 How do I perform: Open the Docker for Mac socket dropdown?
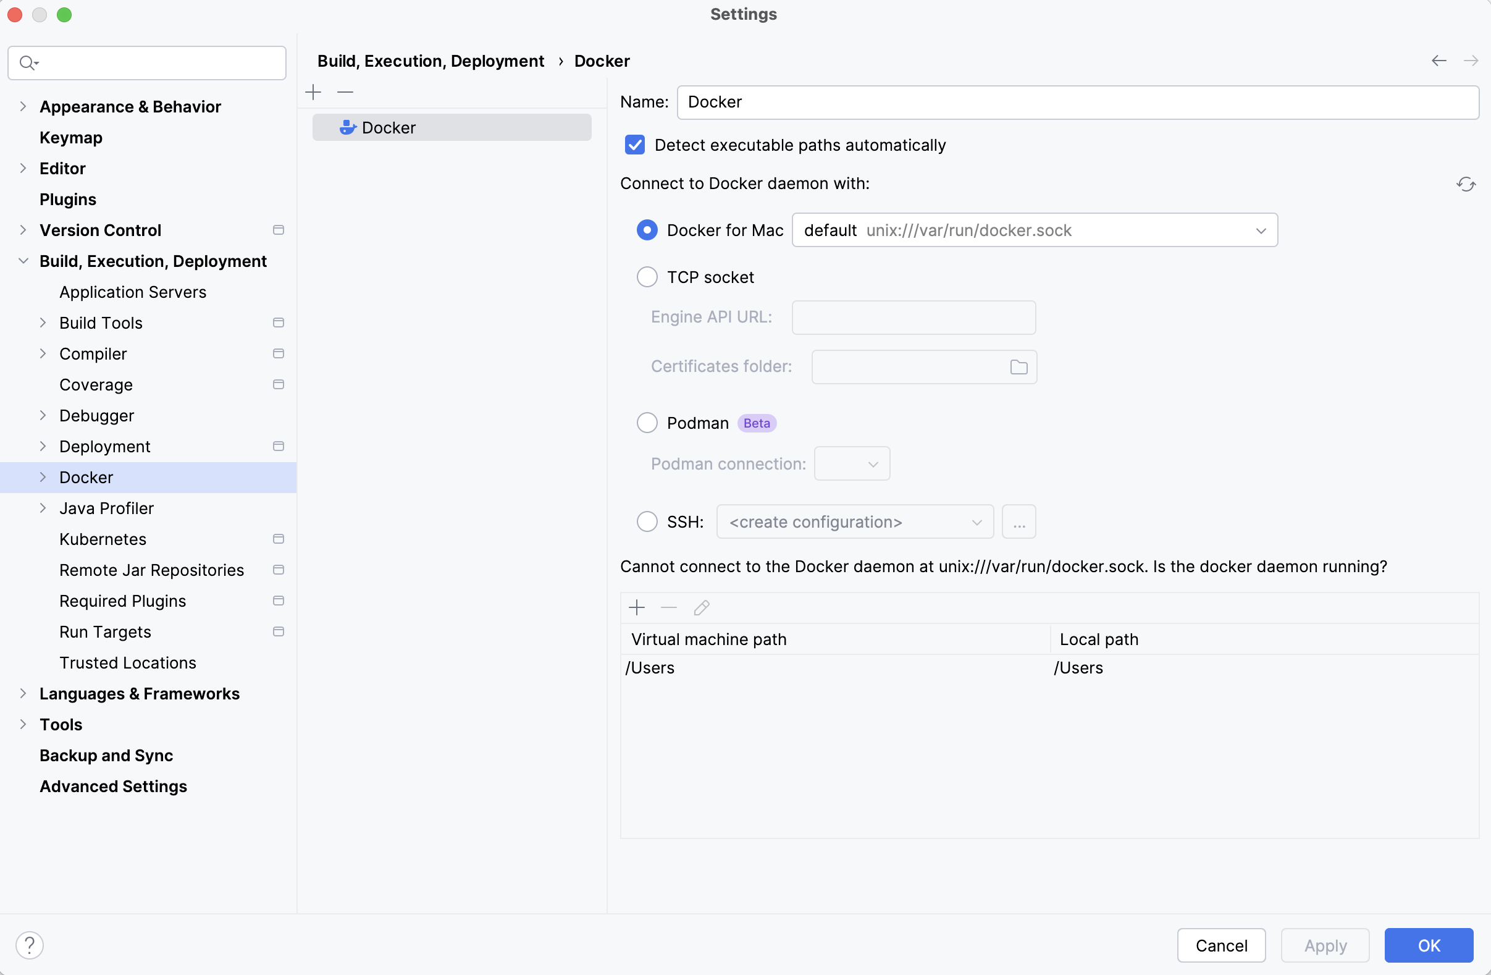[1034, 230]
